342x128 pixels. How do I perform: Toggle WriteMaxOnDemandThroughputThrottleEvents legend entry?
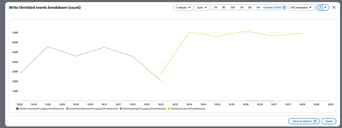[x=92, y=108]
